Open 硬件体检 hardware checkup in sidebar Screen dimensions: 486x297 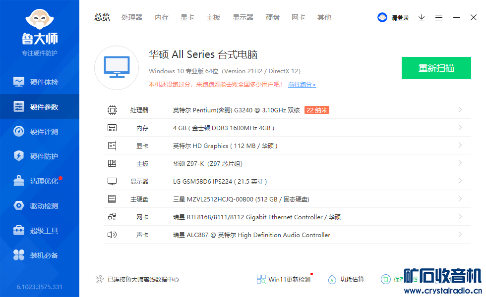tap(39, 82)
